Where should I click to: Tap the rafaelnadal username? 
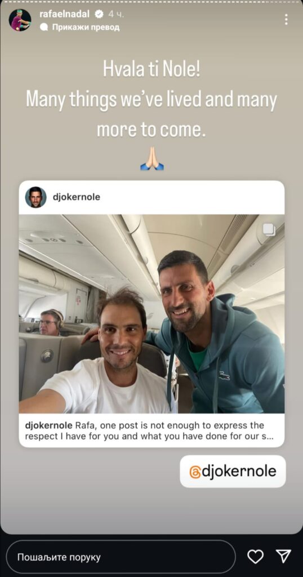64,14
